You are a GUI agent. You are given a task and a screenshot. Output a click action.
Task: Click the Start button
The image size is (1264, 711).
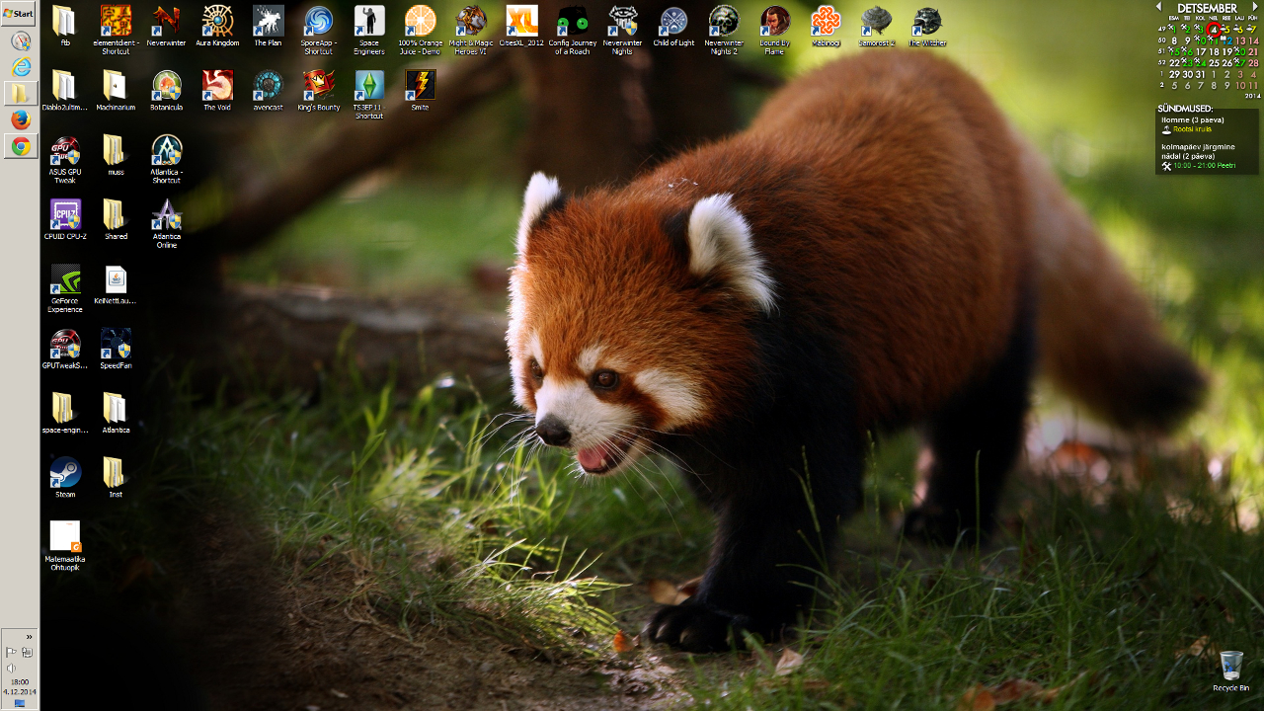pos(19,14)
